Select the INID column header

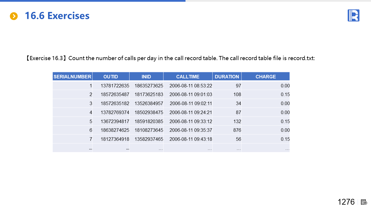point(146,77)
